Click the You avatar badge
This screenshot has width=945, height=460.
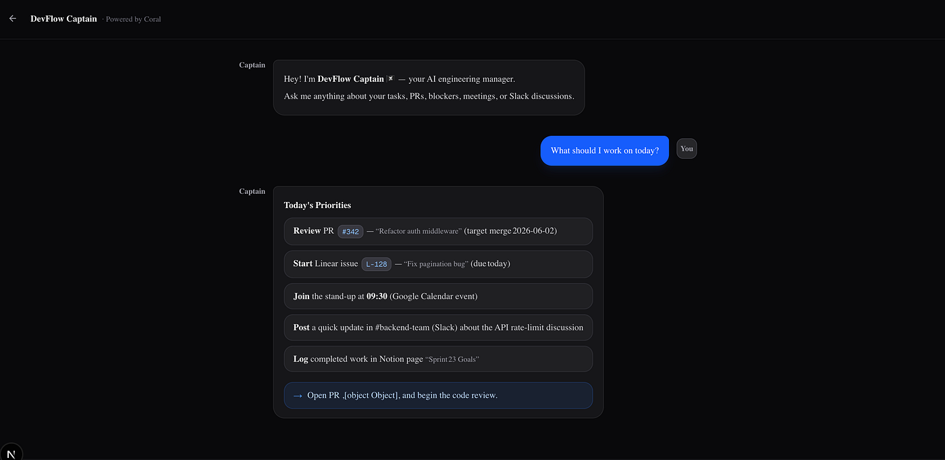(686, 149)
